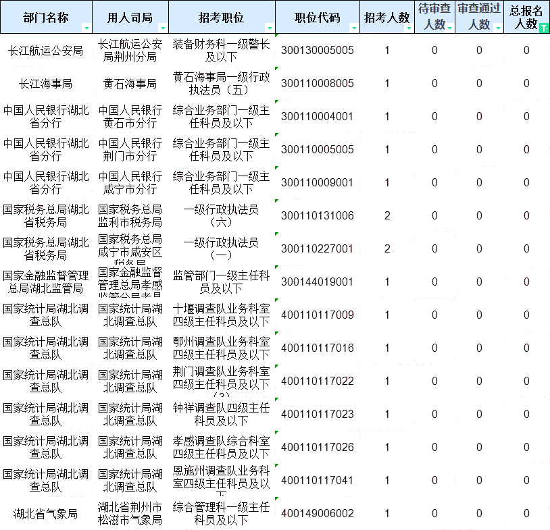Select job code 400110117016
Viewport: 550px width, 530px height.
[318, 348]
